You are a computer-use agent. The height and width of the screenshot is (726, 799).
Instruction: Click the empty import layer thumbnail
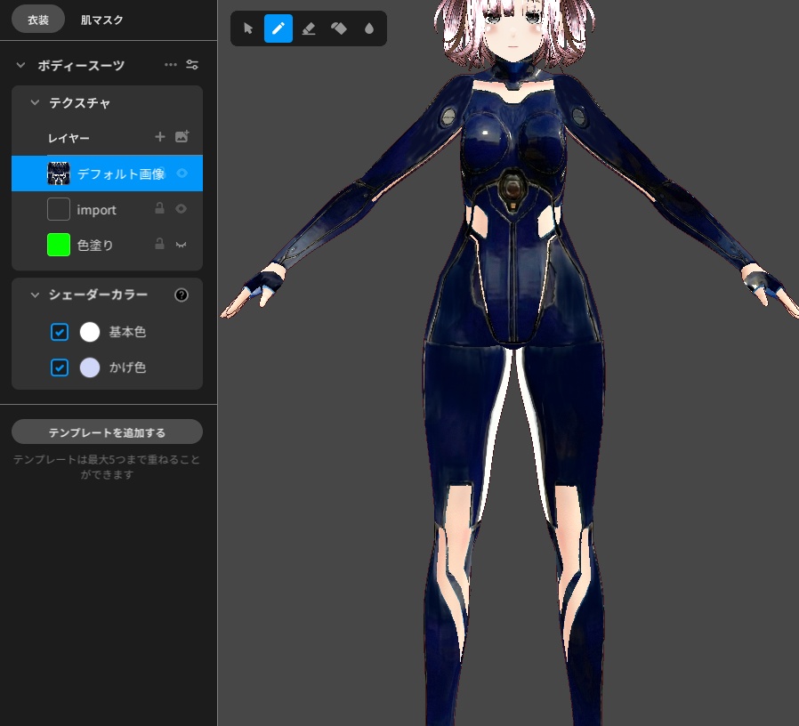click(x=59, y=209)
